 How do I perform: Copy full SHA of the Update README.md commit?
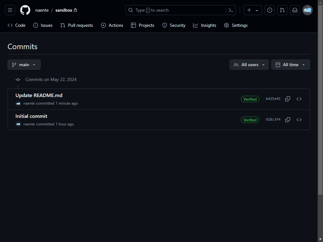pos(287,99)
